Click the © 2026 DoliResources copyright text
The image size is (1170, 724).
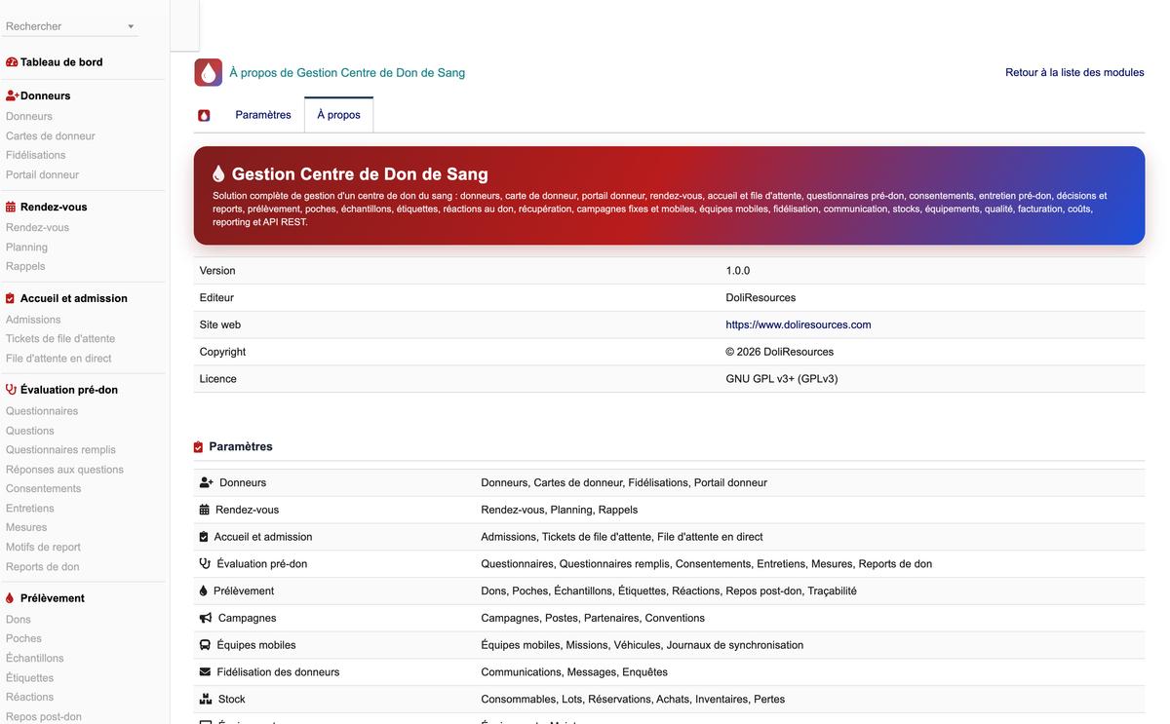(x=780, y=352)
